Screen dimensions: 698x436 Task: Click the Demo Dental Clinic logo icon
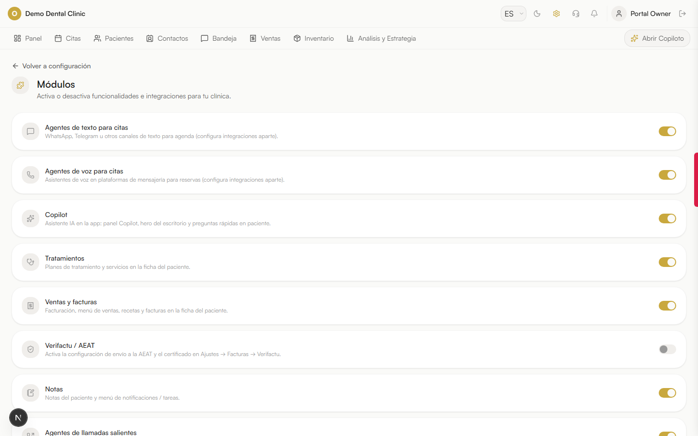pos(15,14)
